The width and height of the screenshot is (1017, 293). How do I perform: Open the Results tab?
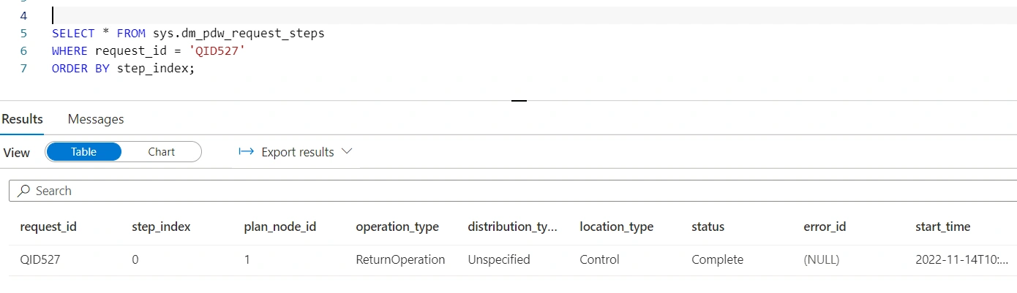[22, 119]
